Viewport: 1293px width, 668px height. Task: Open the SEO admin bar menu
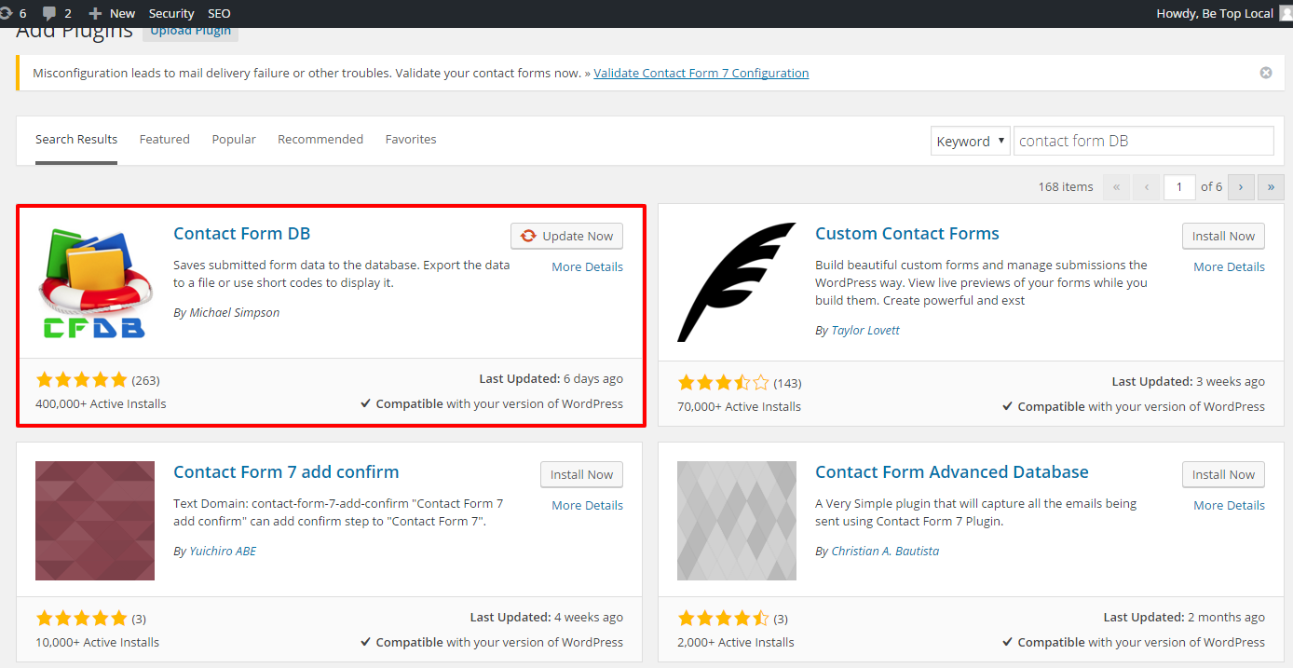pos(219,13)
